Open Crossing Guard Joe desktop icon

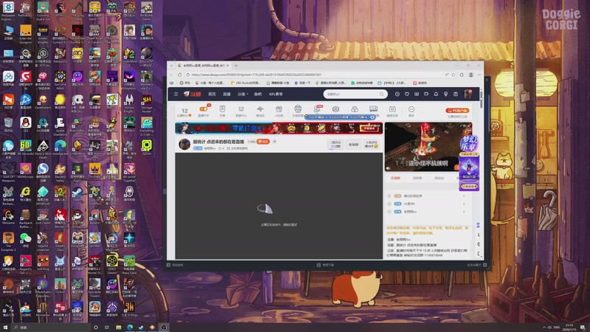pos(43,11)
